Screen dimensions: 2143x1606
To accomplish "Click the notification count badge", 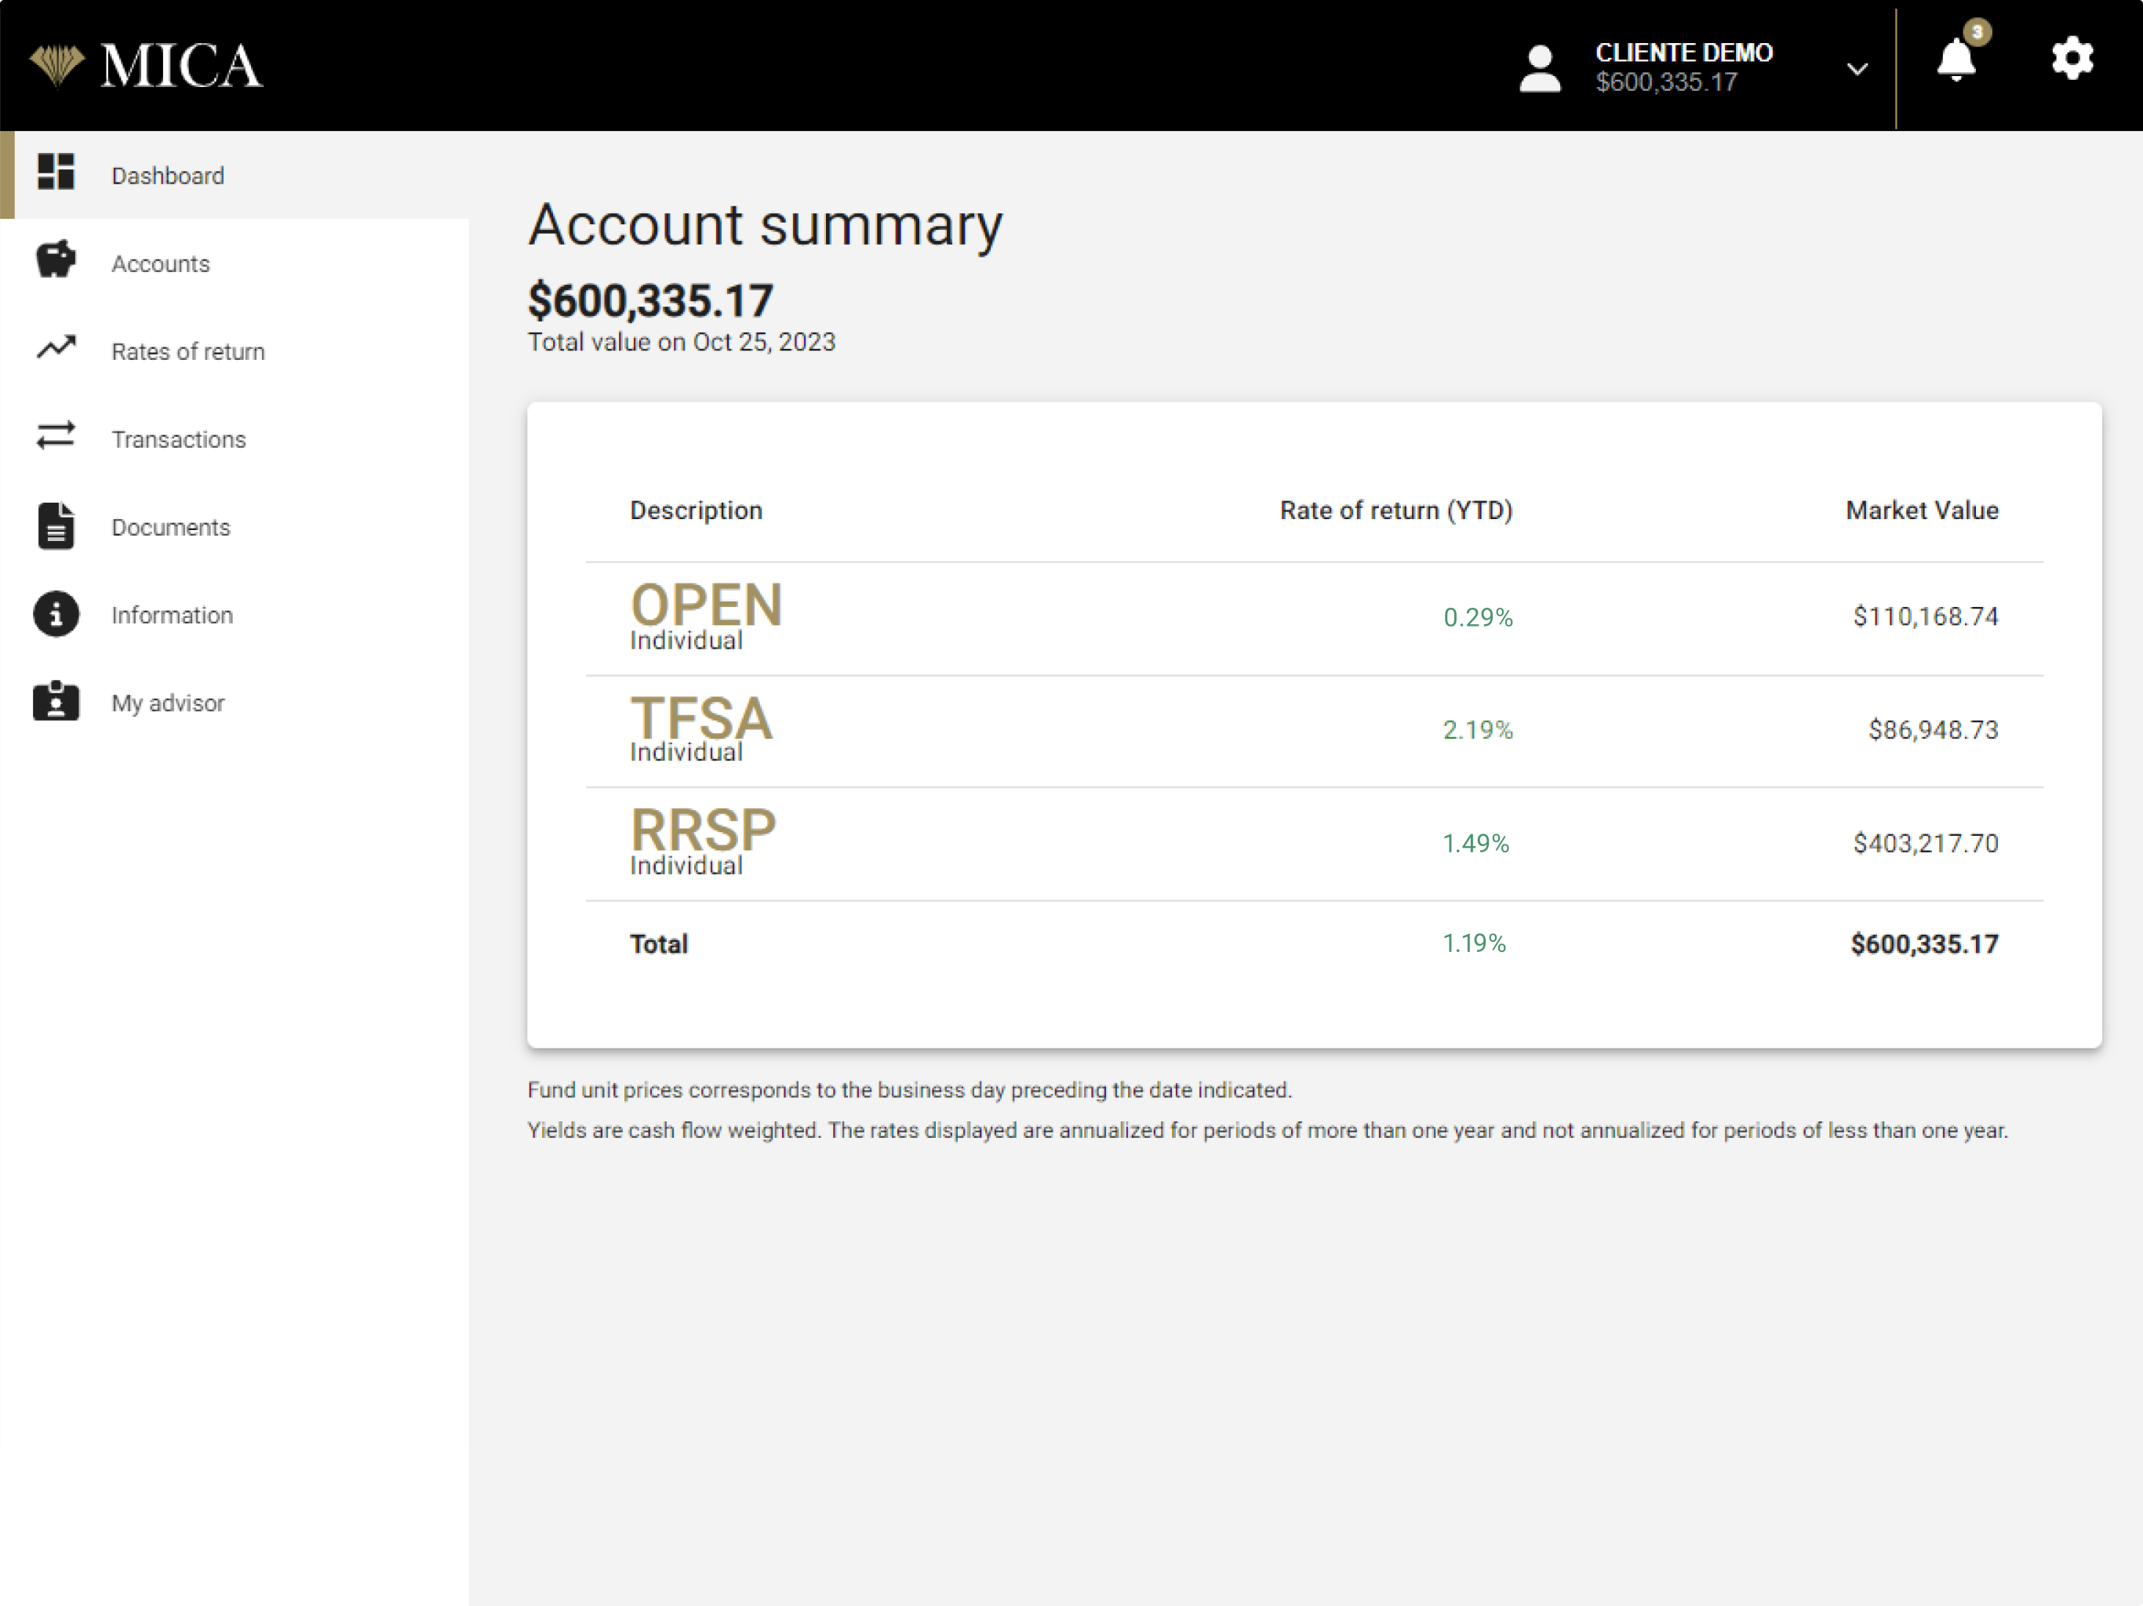I will (1977, 32).
